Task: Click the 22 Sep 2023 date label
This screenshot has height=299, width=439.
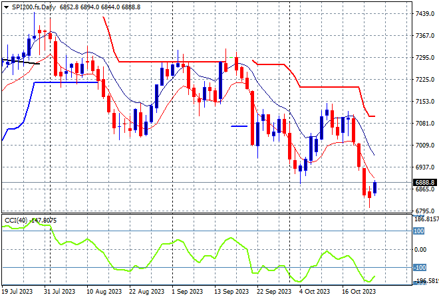Action: [274, 292]
